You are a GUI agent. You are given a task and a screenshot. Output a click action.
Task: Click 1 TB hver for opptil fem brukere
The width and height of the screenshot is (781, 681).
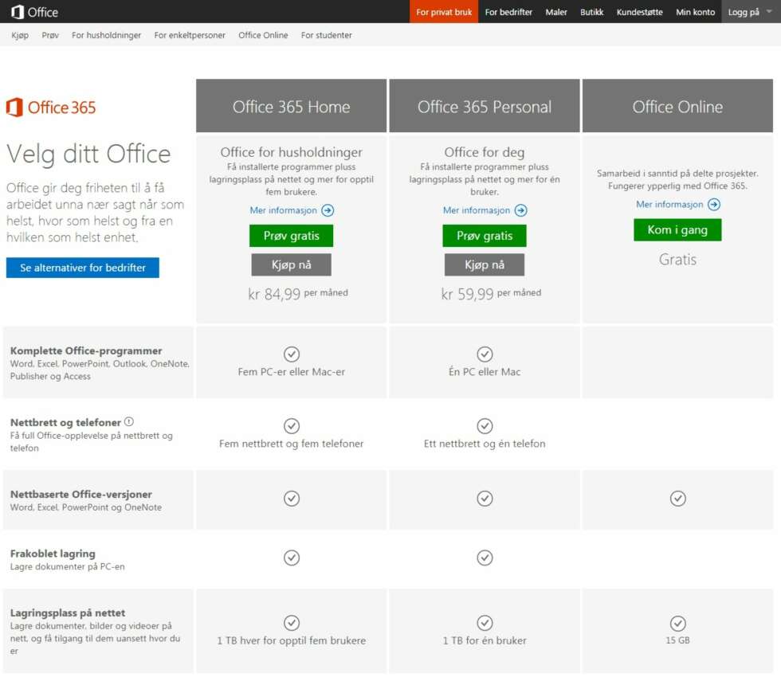coord(292,640)
